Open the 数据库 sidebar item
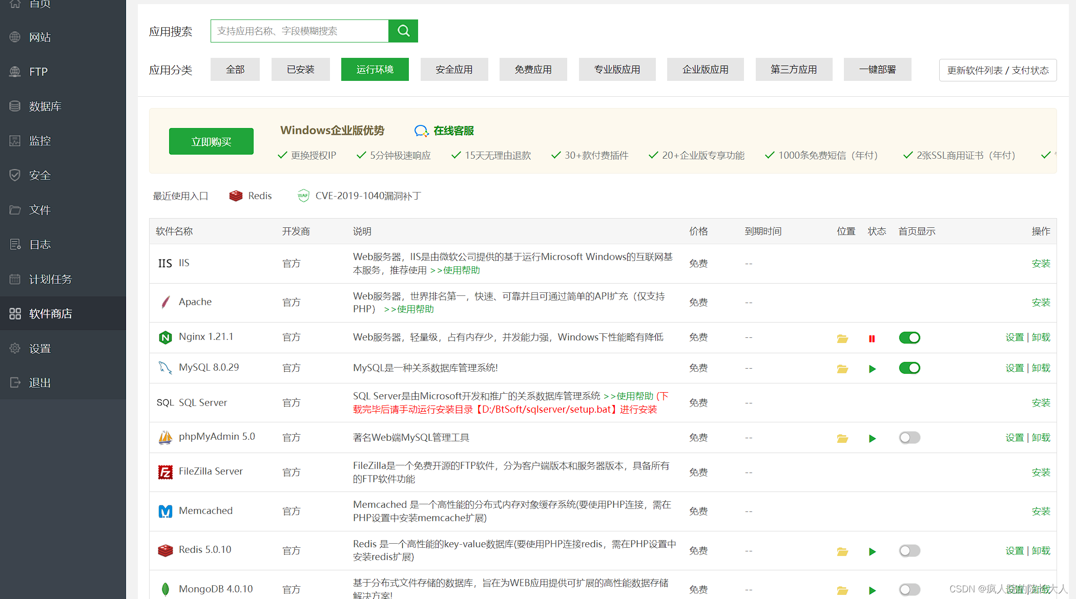 (63, 106)
